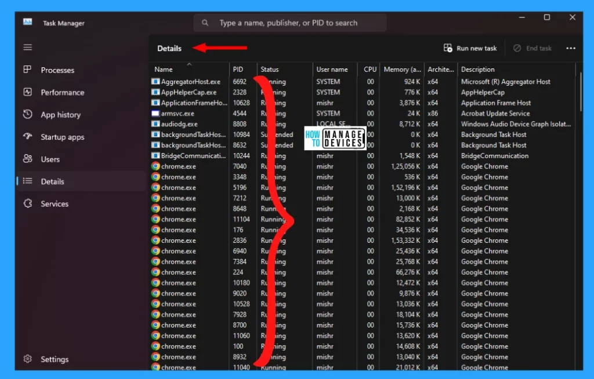Select chrome.exe with PID 176
Viewport: 594px width, 379px height.
[x=364, y=230]
